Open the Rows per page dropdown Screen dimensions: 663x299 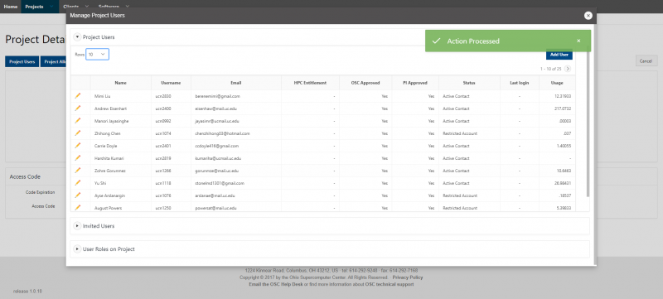[x=97, y=55]
